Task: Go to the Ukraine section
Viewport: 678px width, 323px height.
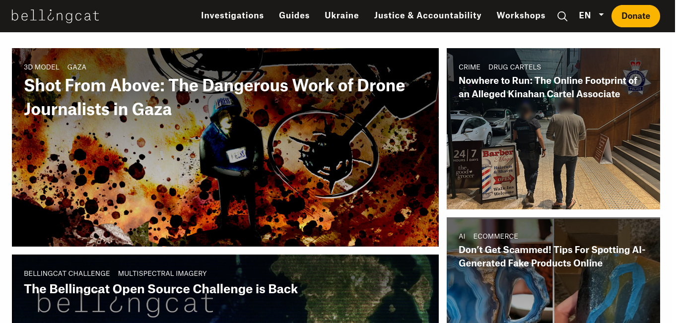Action: (x=341, y=15)
